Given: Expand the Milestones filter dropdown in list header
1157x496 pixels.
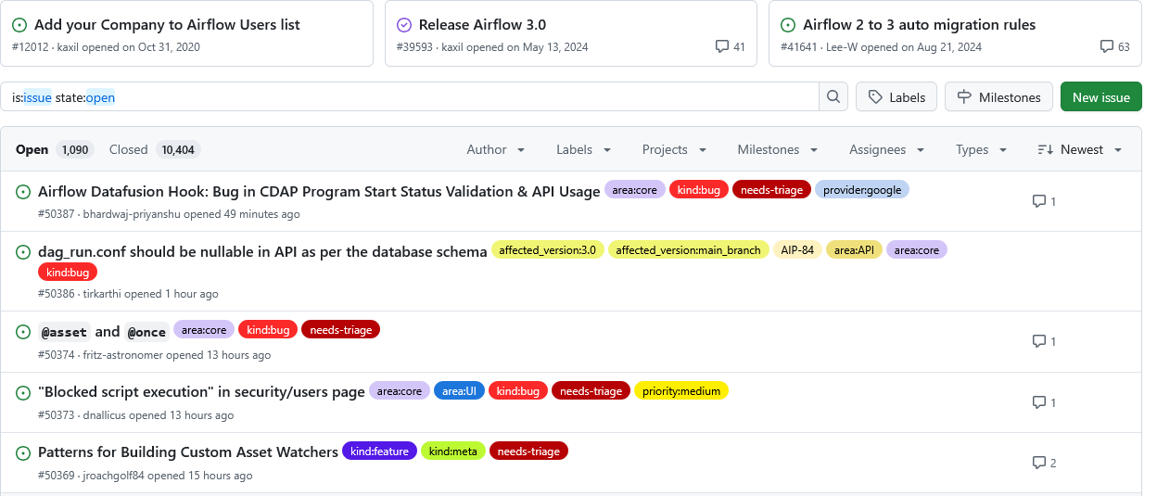Looking at the screenshot, I should [777, 149].
